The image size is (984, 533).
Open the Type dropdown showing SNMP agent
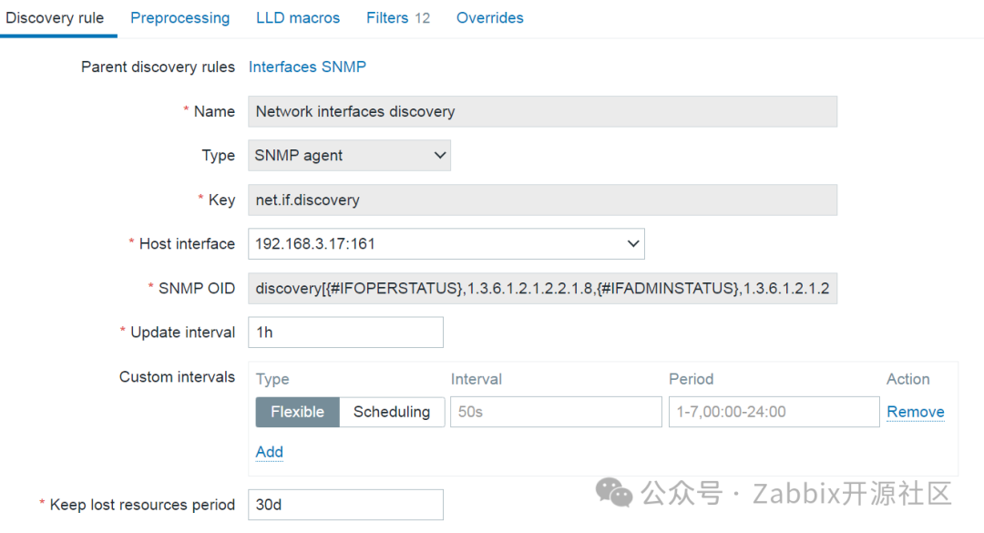tap(349, 156)
